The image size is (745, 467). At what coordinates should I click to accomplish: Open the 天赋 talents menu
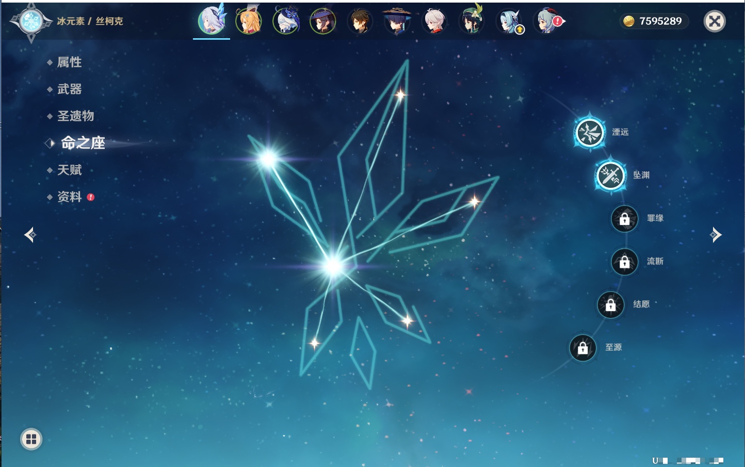tap(69, 170)
